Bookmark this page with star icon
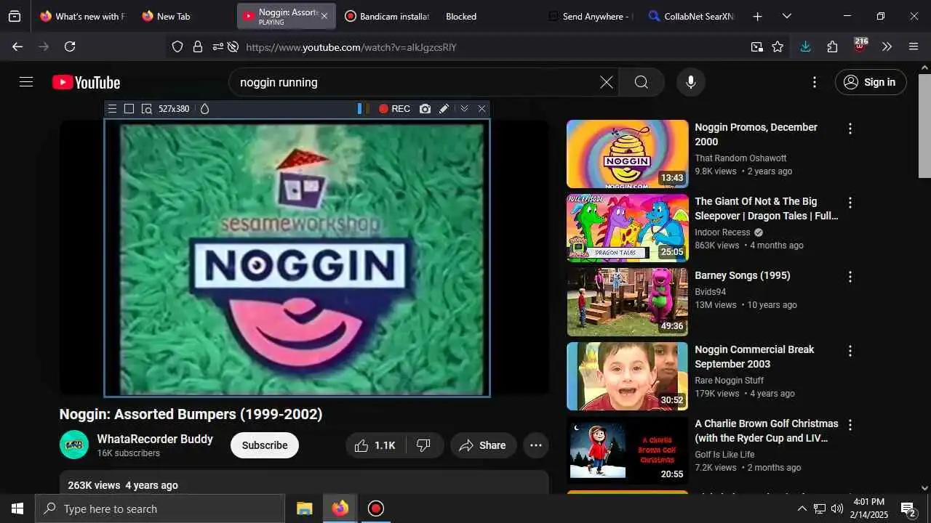The width and height of the screenshot is (931, 523). click(778, 46)
